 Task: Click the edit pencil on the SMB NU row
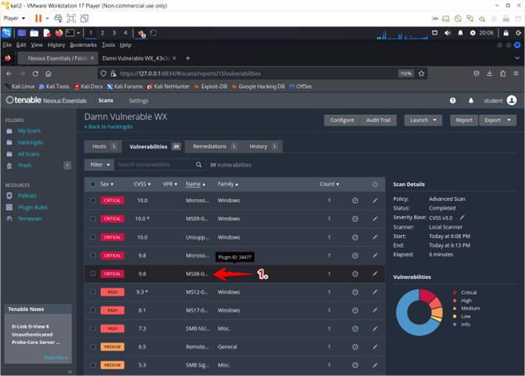375,329
